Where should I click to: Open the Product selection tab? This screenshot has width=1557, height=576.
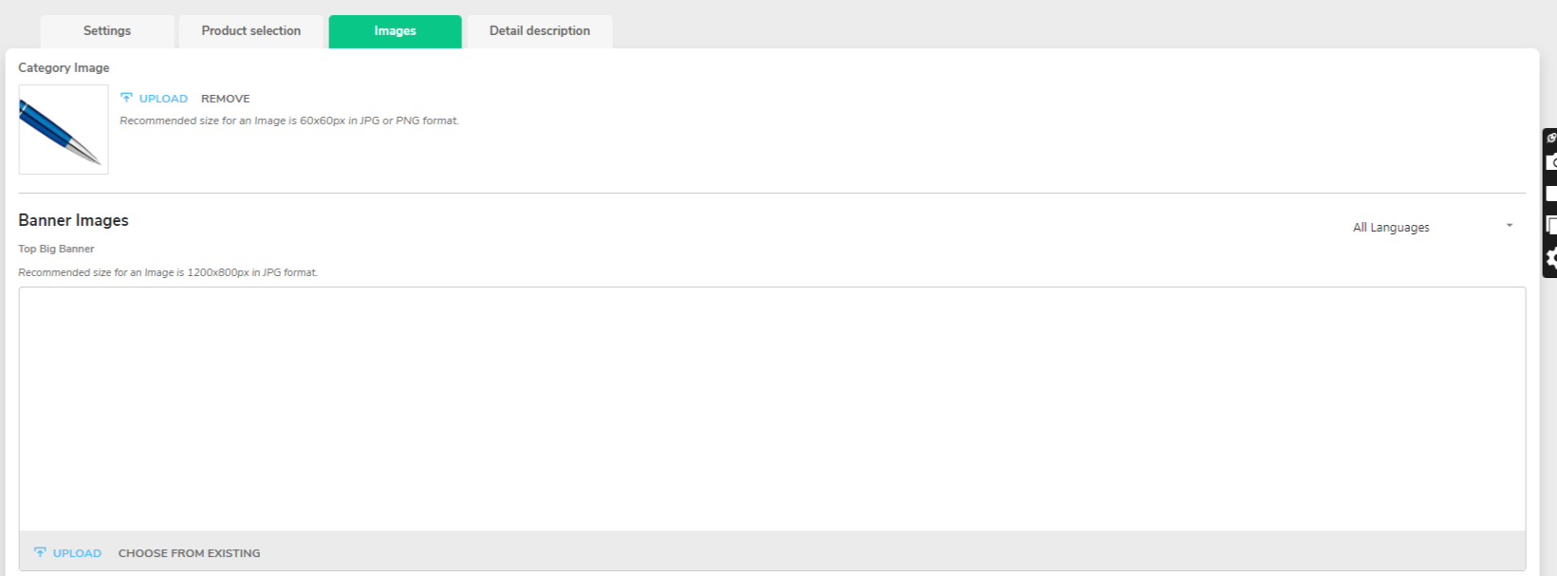pos(251,31)
